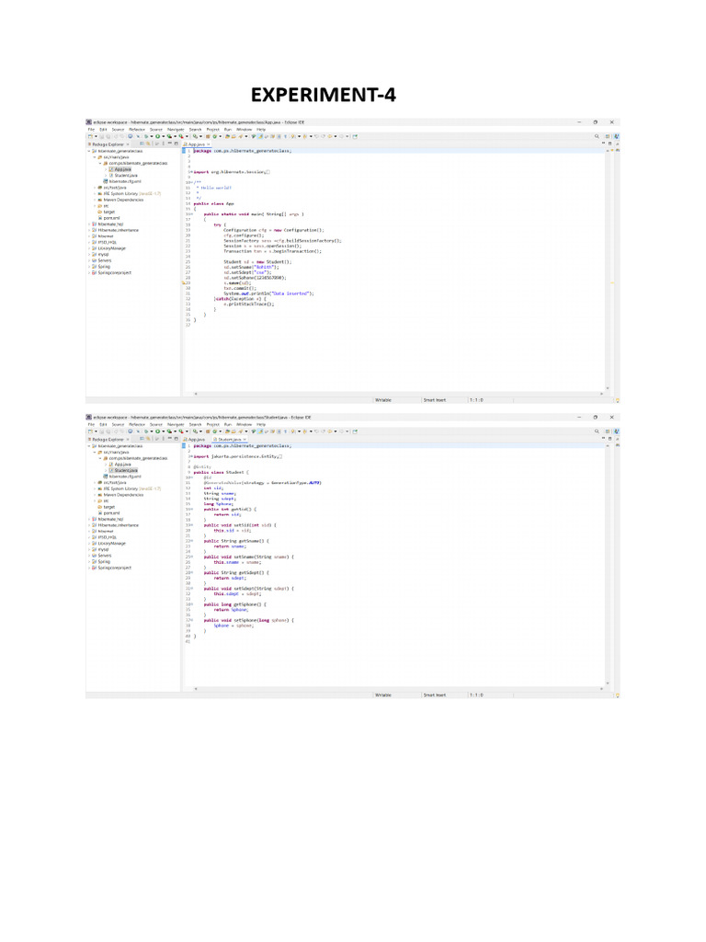Select Package Explorer tab in bottom window
This screenshot has width=706, height=942.
pos(108,439)
